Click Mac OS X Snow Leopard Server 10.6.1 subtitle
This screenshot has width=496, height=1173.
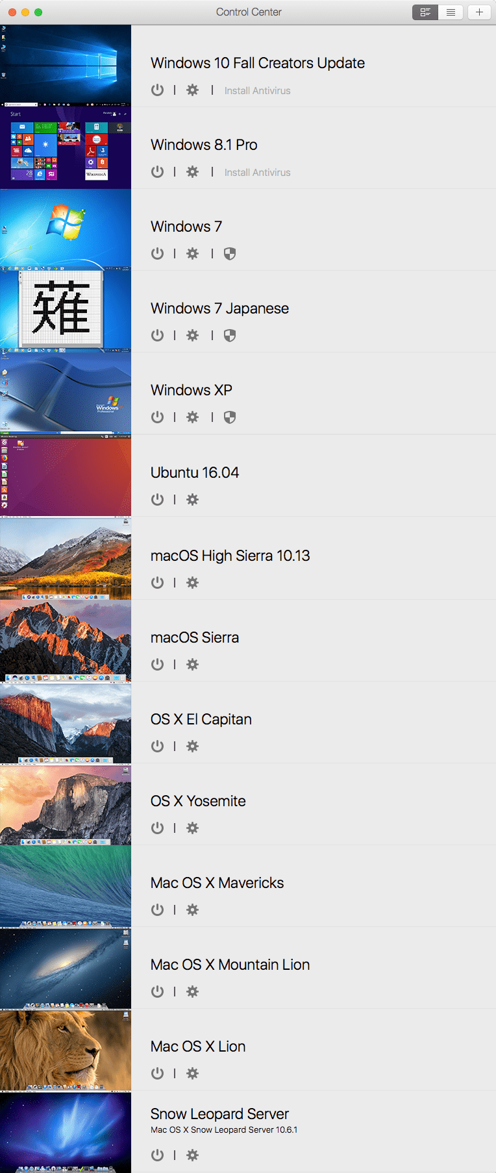[224, 1130]
